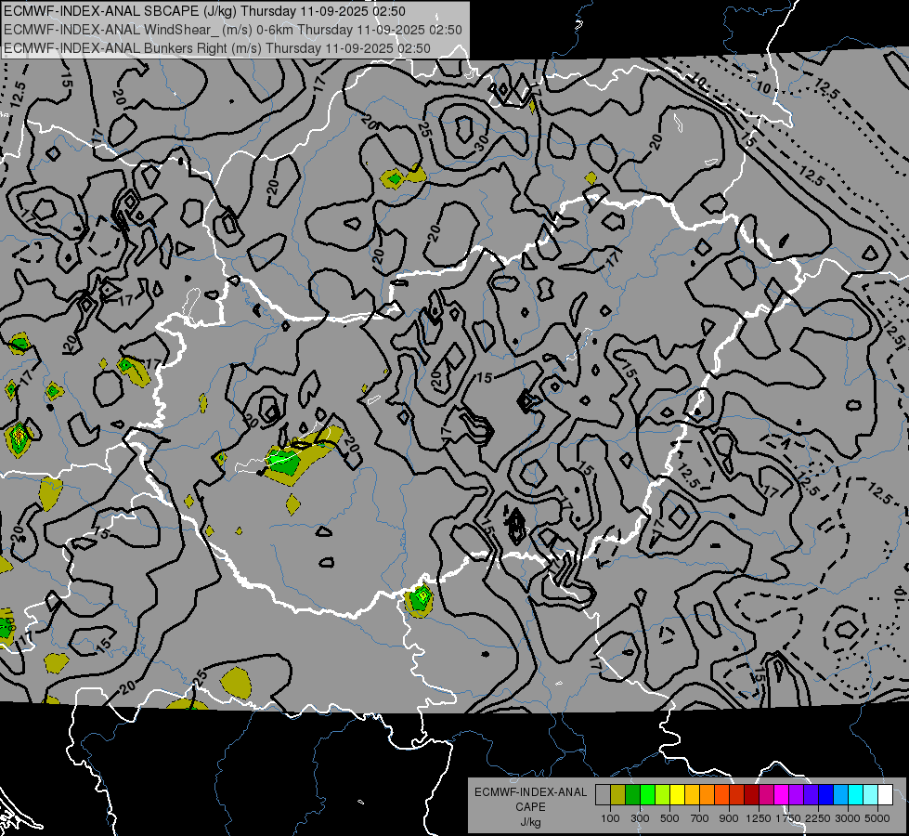Click the CAPE J/kg legend title
The image size is (909, 836).
tap(530, 814)
